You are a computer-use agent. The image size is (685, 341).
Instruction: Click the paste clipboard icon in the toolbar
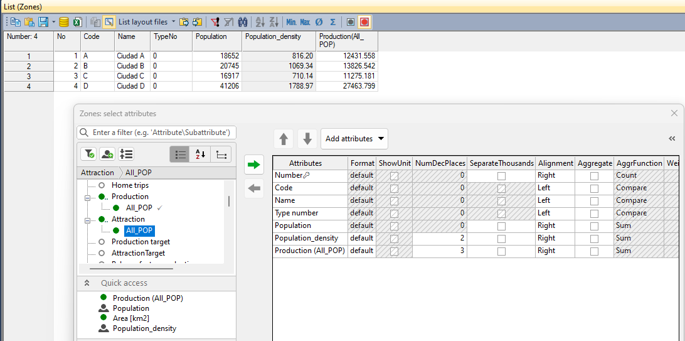tap(29, 22)
